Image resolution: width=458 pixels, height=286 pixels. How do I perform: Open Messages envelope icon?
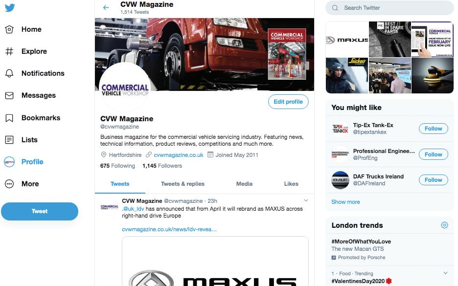click(x=9, y=95)
